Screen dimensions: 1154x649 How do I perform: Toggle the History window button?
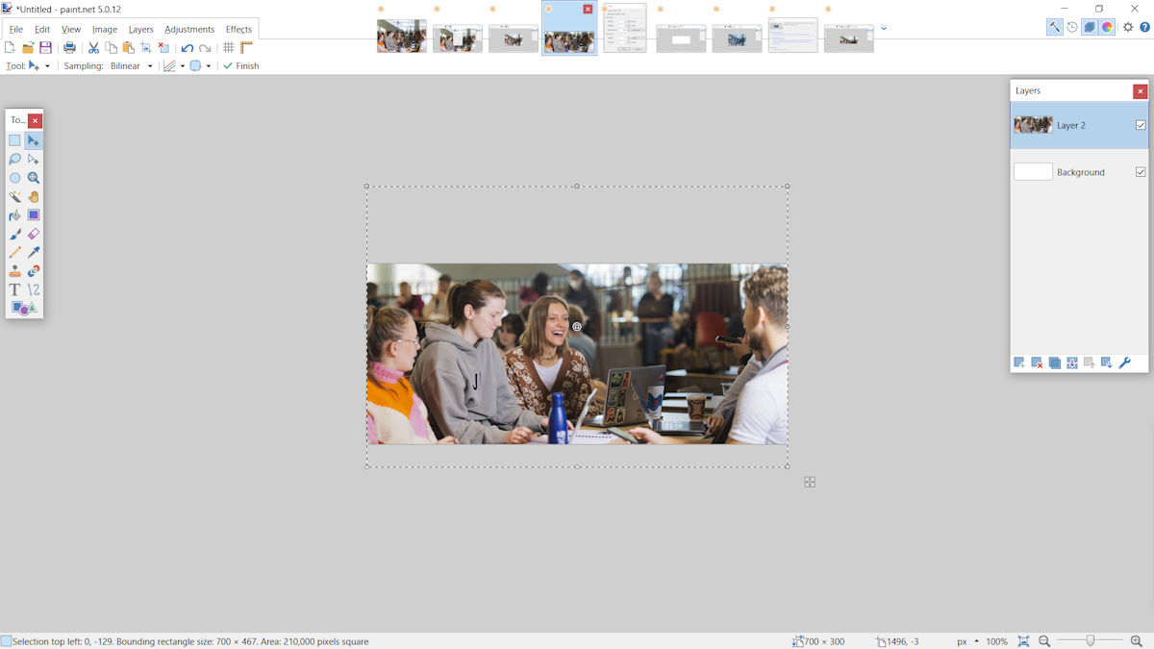point(1072,27)
